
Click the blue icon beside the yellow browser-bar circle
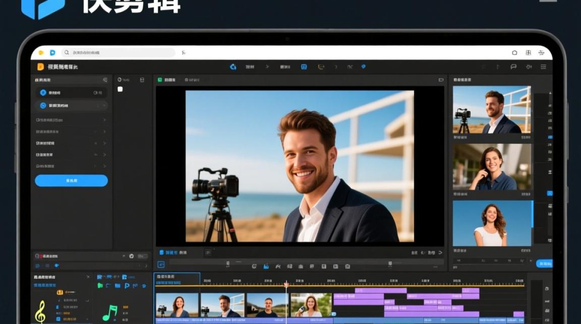coord(53,53)
